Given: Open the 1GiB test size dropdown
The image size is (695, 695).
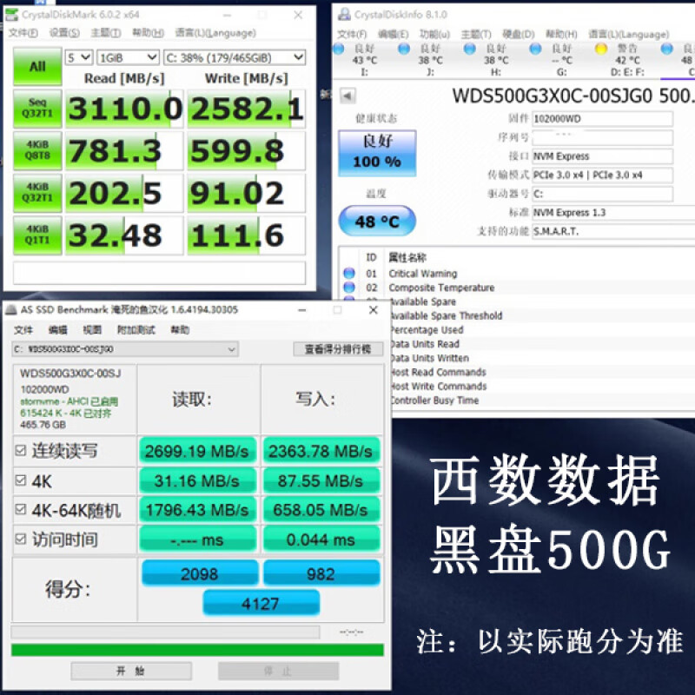Looking at the screenshot, I should coord(128,57).
